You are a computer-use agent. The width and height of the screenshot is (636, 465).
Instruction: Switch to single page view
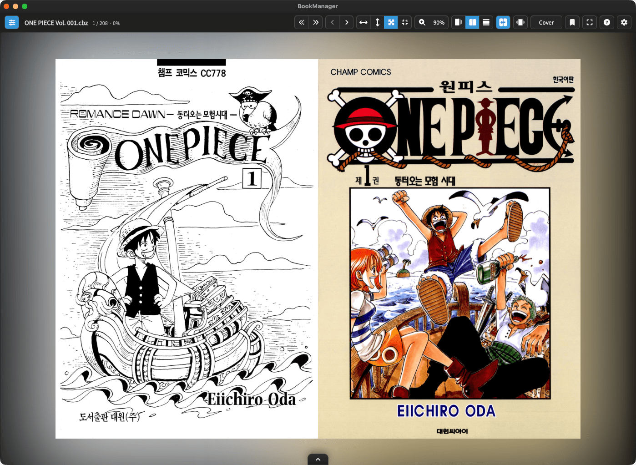[459, 22]
